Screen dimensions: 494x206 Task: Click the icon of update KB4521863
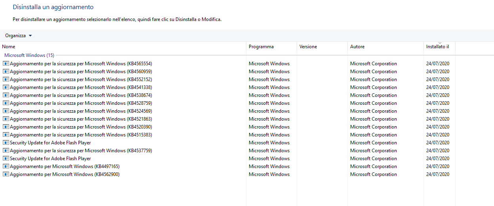(6, 119)
